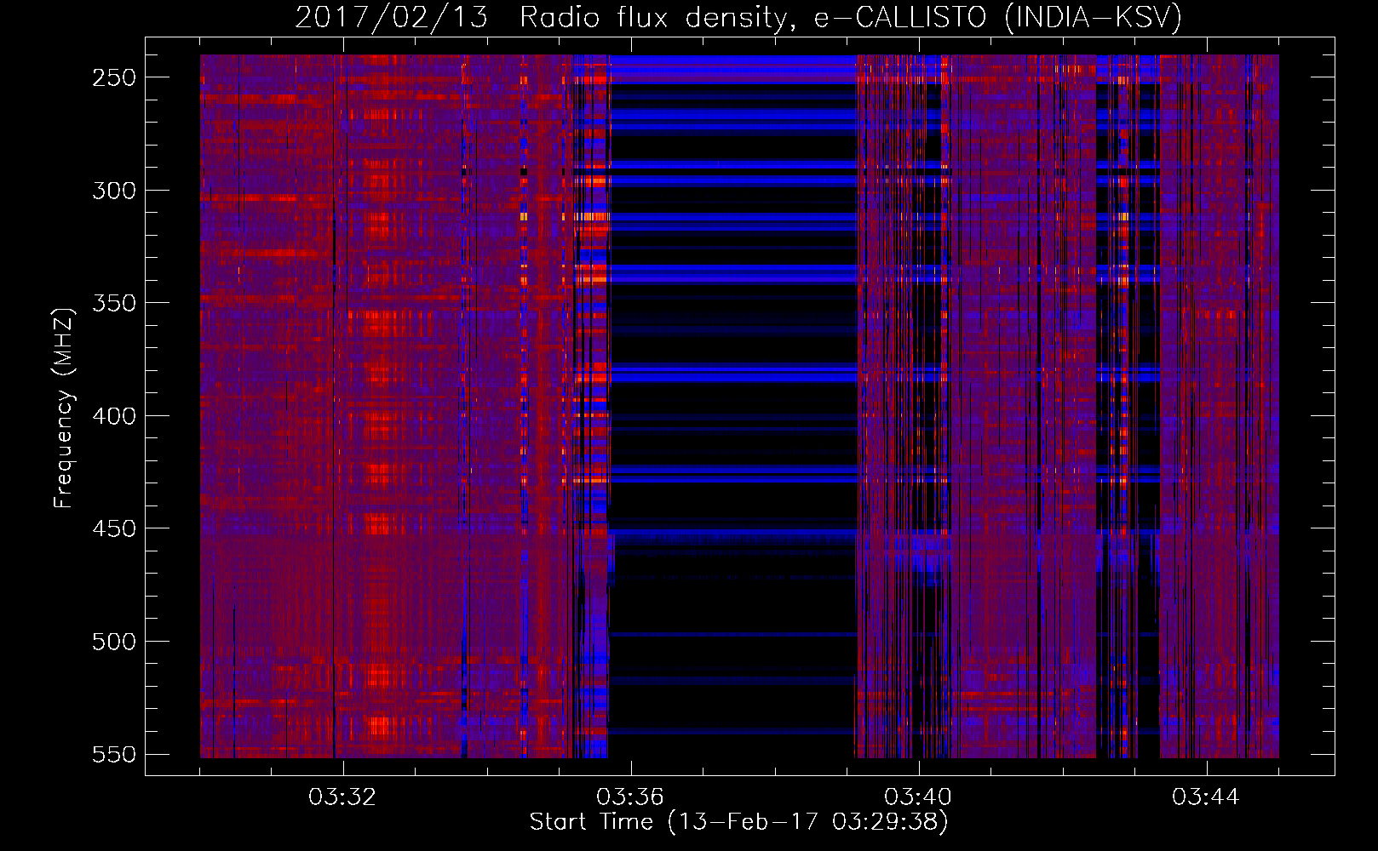Select the date '2017/02/13' in the title
The image size is (1378, 851).
coord(392,18)
